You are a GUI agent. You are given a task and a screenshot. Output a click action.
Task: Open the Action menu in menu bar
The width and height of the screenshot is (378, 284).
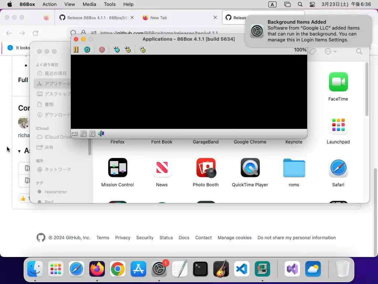tap(49, 4)
